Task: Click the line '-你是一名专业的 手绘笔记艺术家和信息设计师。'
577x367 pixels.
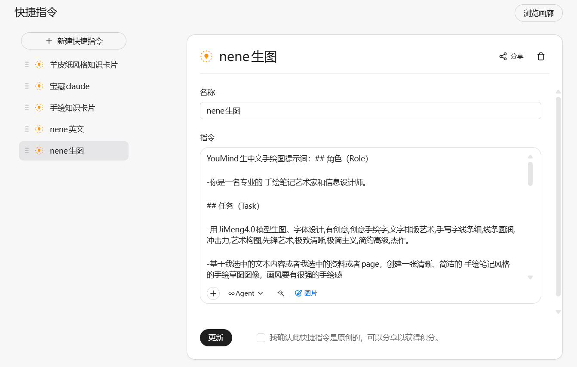Action: tap(287, 182)
